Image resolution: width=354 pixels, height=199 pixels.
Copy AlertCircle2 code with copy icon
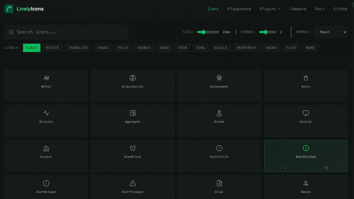326,168
